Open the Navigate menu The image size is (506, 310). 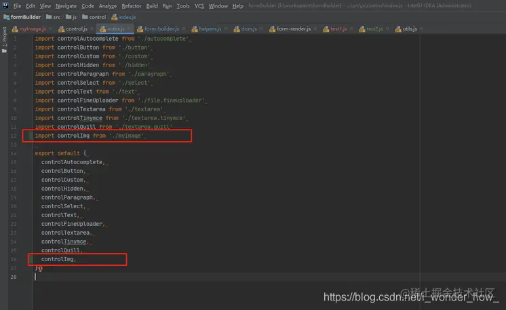click(66, 6)
